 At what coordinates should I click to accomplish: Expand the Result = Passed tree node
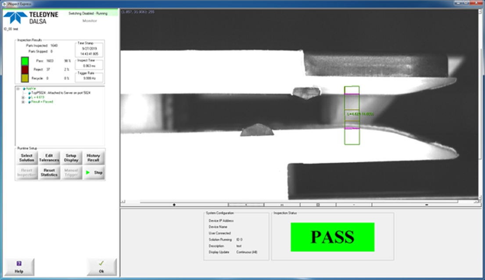click(x=23, y=102)
